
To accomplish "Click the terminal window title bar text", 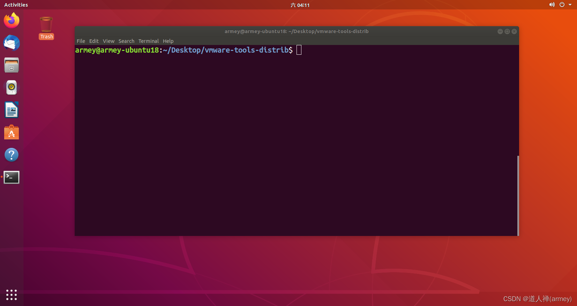I will point(297,31).
